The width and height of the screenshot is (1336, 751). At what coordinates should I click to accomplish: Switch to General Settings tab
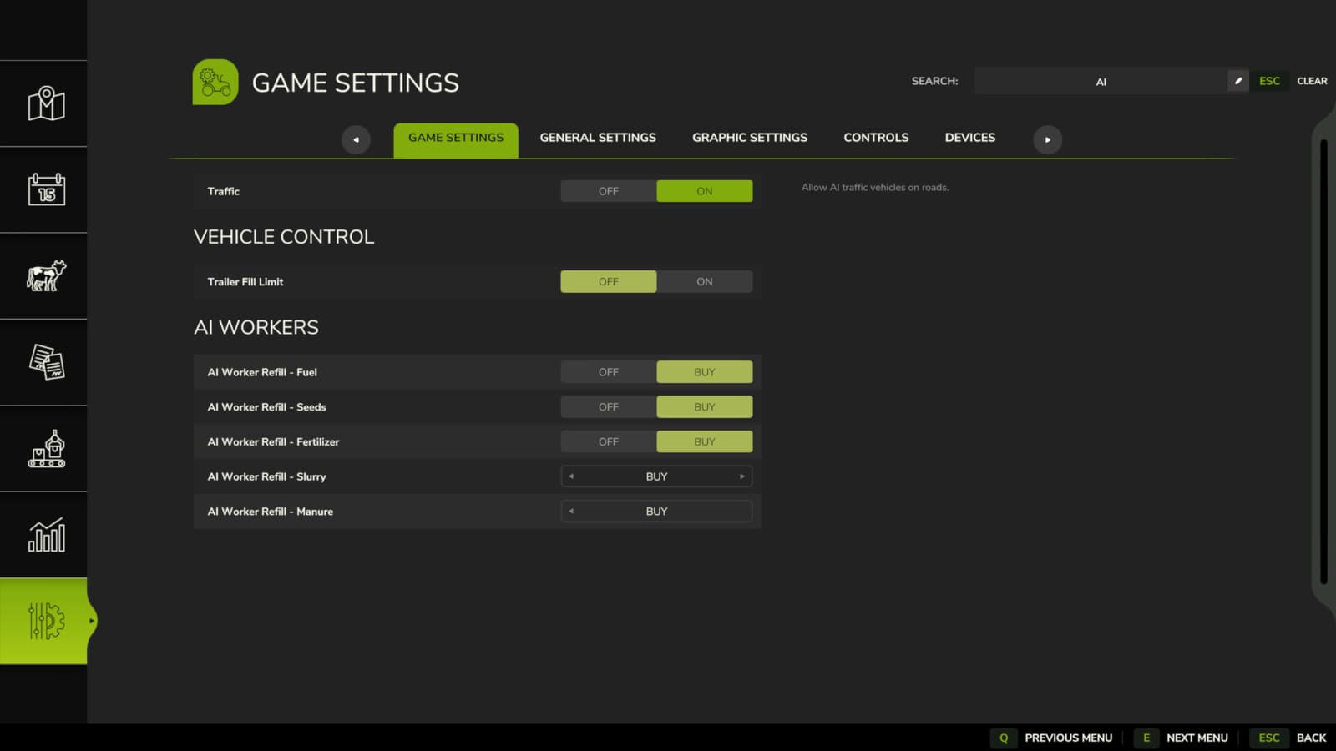(x=598, y=138)
